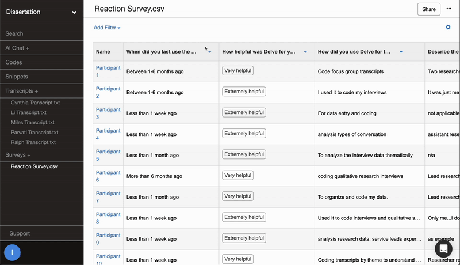Open the Participant 5 link
Viewport: 460px width, 265px height.
coord(108,155)
